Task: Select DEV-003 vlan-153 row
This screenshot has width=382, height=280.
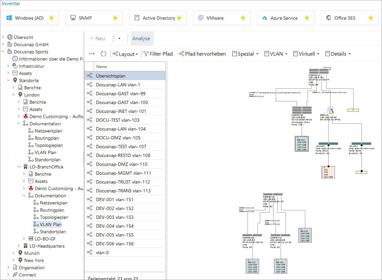Action: 125,217
